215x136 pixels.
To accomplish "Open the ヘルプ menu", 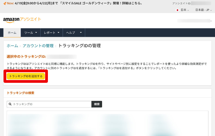I will click(74, 33).
